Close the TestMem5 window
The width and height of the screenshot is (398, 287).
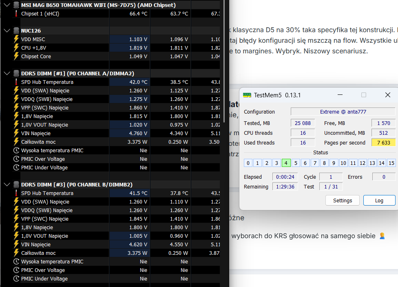point(387,95)
